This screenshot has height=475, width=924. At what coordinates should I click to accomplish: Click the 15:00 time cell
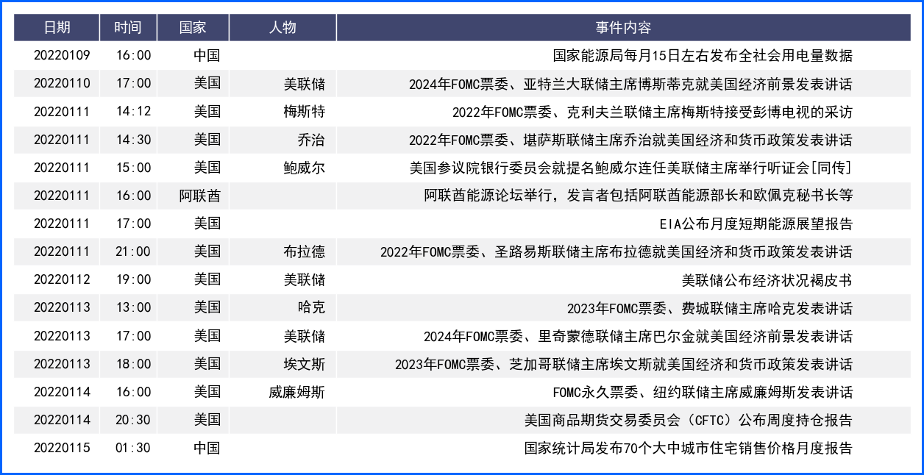point(133,168)
